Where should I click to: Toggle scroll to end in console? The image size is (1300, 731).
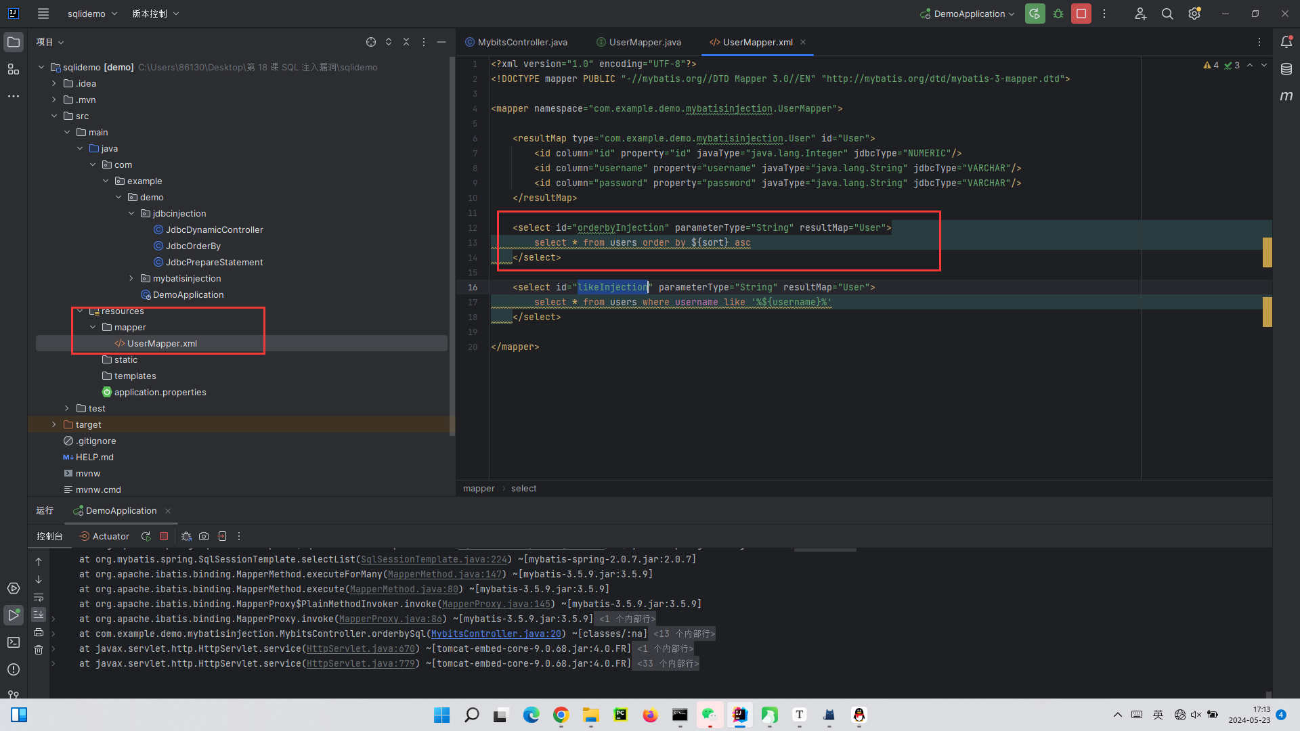click(39, 615)
